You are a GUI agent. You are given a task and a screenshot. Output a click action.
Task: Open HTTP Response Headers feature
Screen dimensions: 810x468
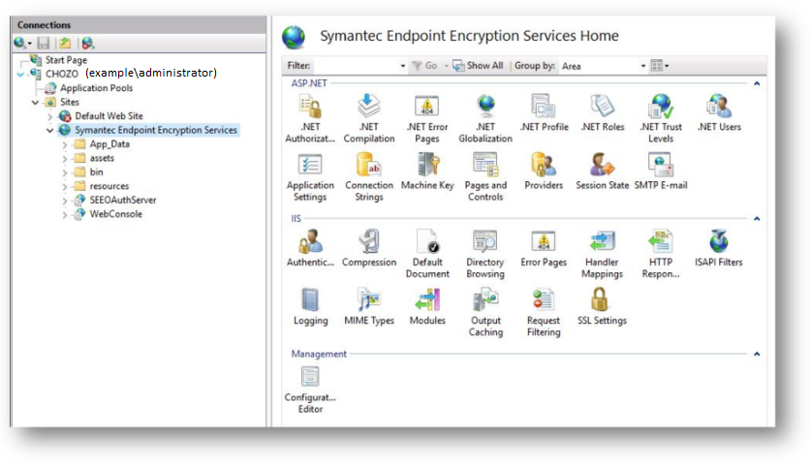(661, 254)
